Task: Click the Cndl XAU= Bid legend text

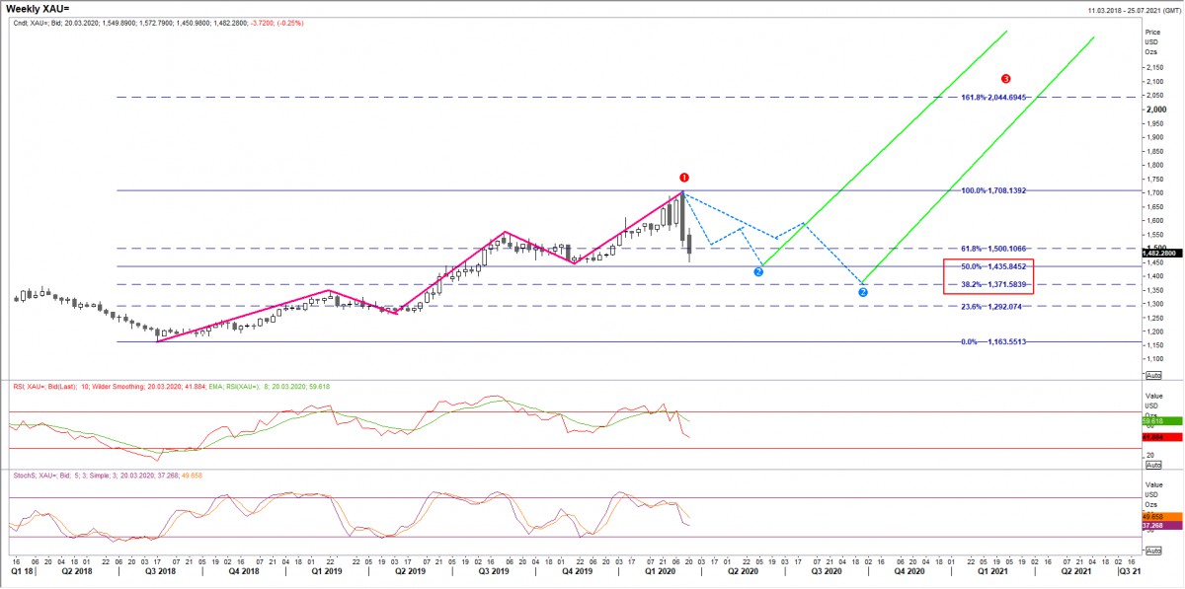Action: 138,22
